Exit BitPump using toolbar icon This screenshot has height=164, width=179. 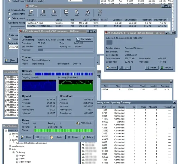click(100, 13)
